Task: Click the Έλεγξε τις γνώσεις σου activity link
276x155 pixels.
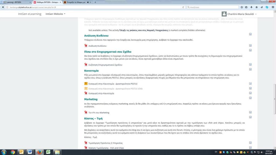Action: click(144, 30)
